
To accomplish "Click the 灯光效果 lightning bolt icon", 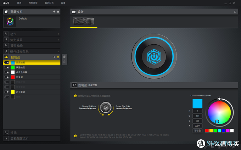I will [6, 40].
